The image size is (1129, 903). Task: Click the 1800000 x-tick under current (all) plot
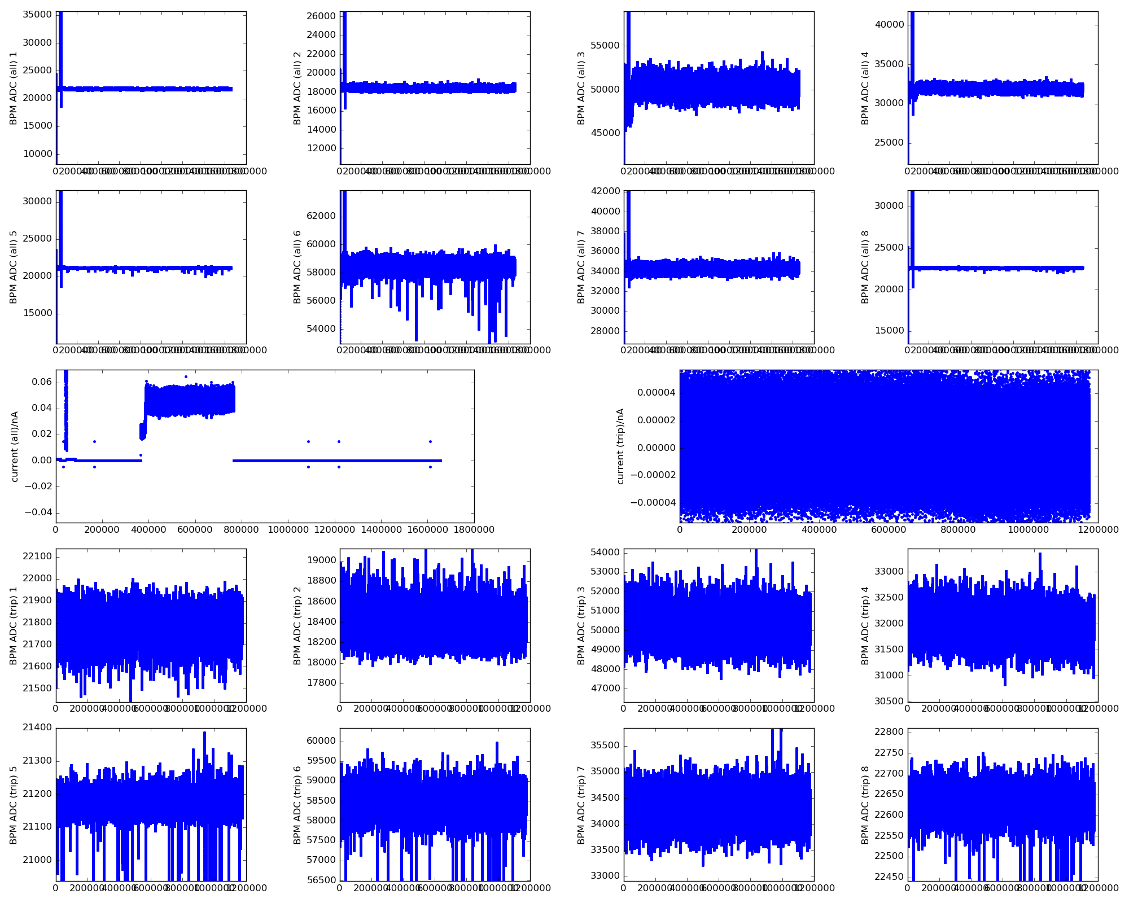click(x=473, y=529)
